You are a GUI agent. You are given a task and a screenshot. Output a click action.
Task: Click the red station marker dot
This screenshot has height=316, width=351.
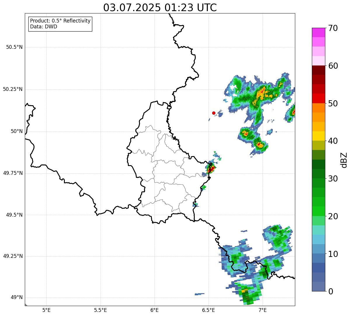coord(214,113)
